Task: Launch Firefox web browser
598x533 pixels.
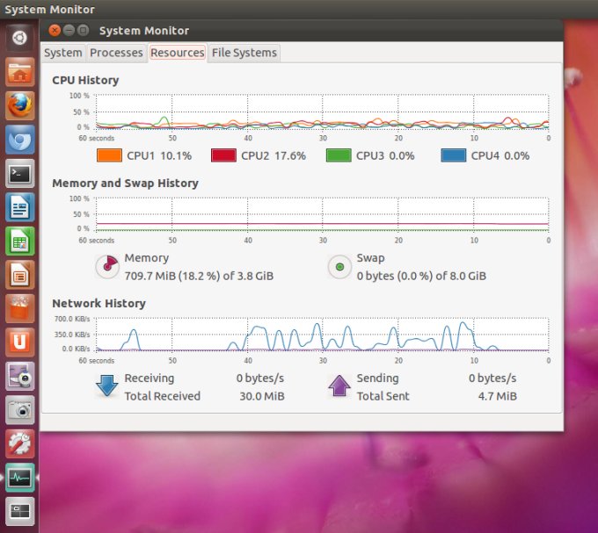Action: tap(20, 106)
